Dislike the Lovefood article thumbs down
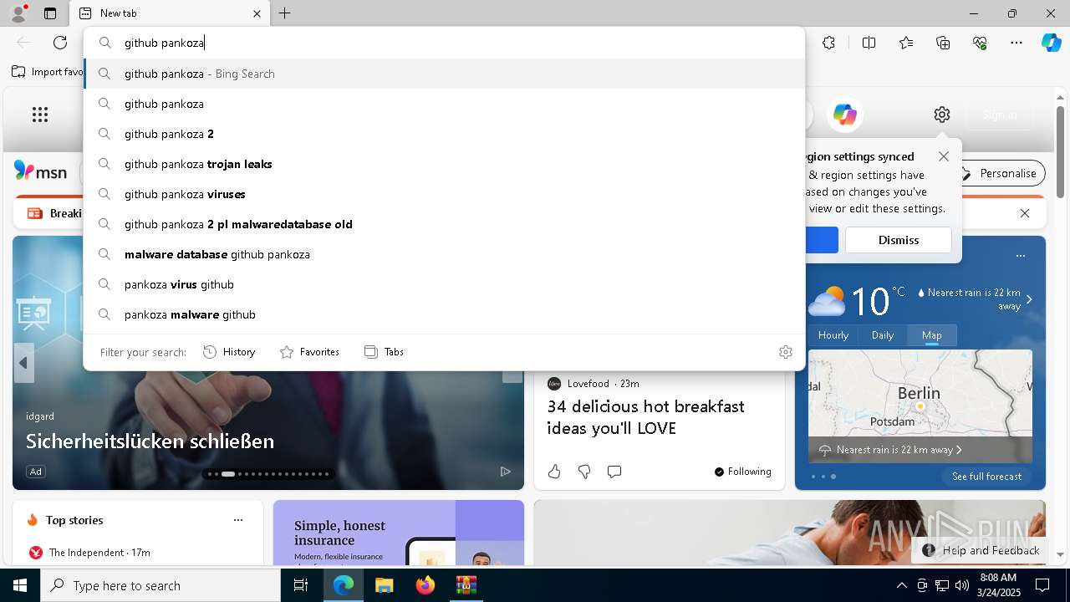Screen dimensions: 1070x602 584,472
